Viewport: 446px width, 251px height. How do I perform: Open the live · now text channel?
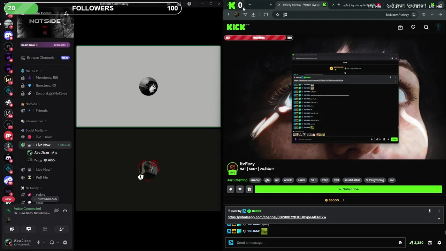pyautogui.click(x=45, y=137)
